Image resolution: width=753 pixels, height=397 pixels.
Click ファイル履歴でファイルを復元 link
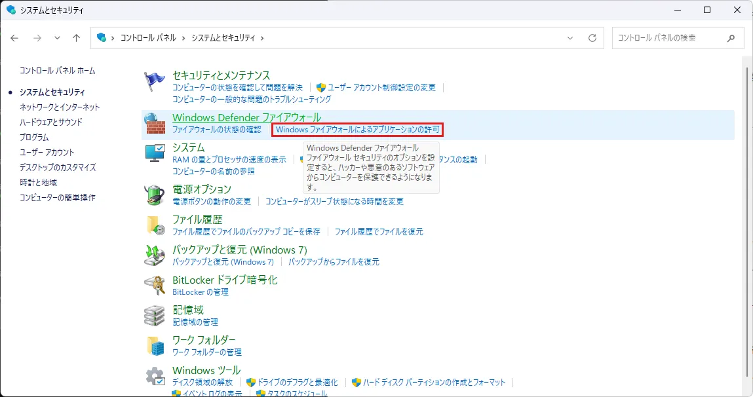pos(379,232)
